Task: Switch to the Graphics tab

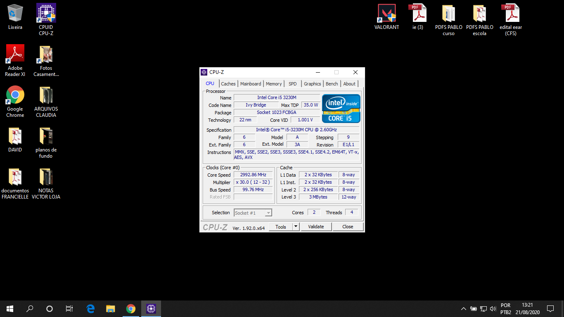Action: [x=313, y=84]
